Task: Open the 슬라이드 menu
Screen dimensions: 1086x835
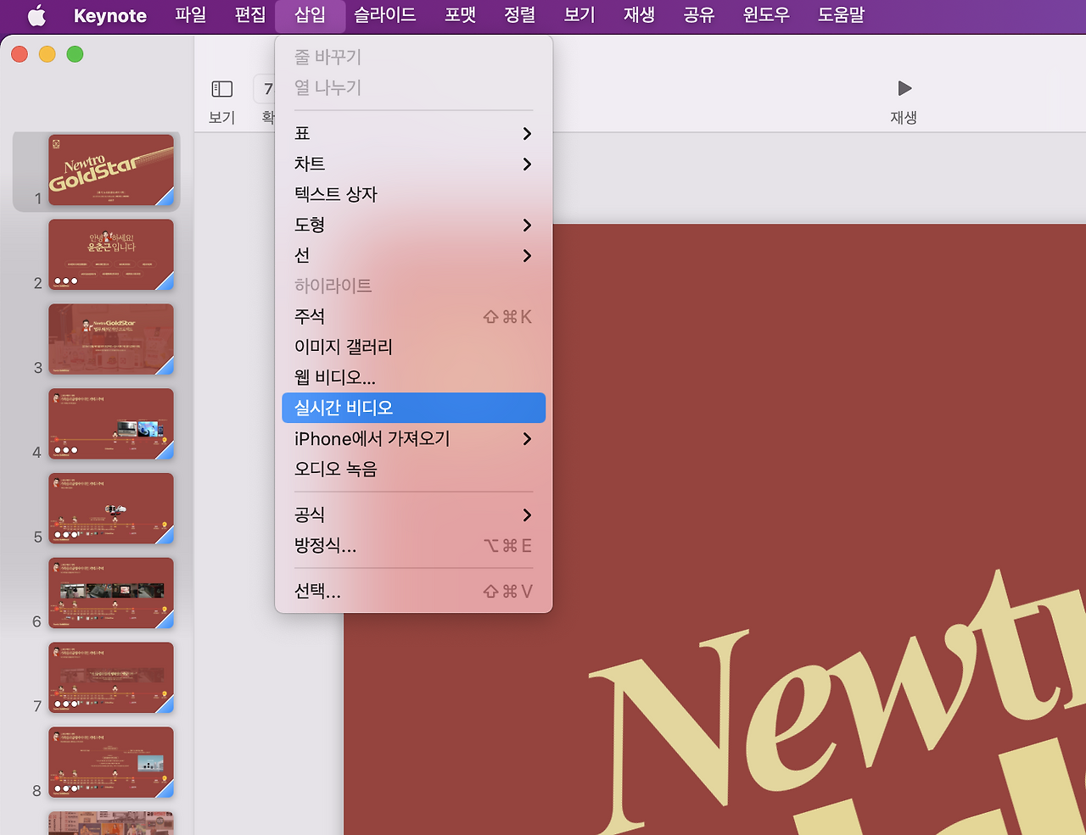Action: [x=384, y=15]
